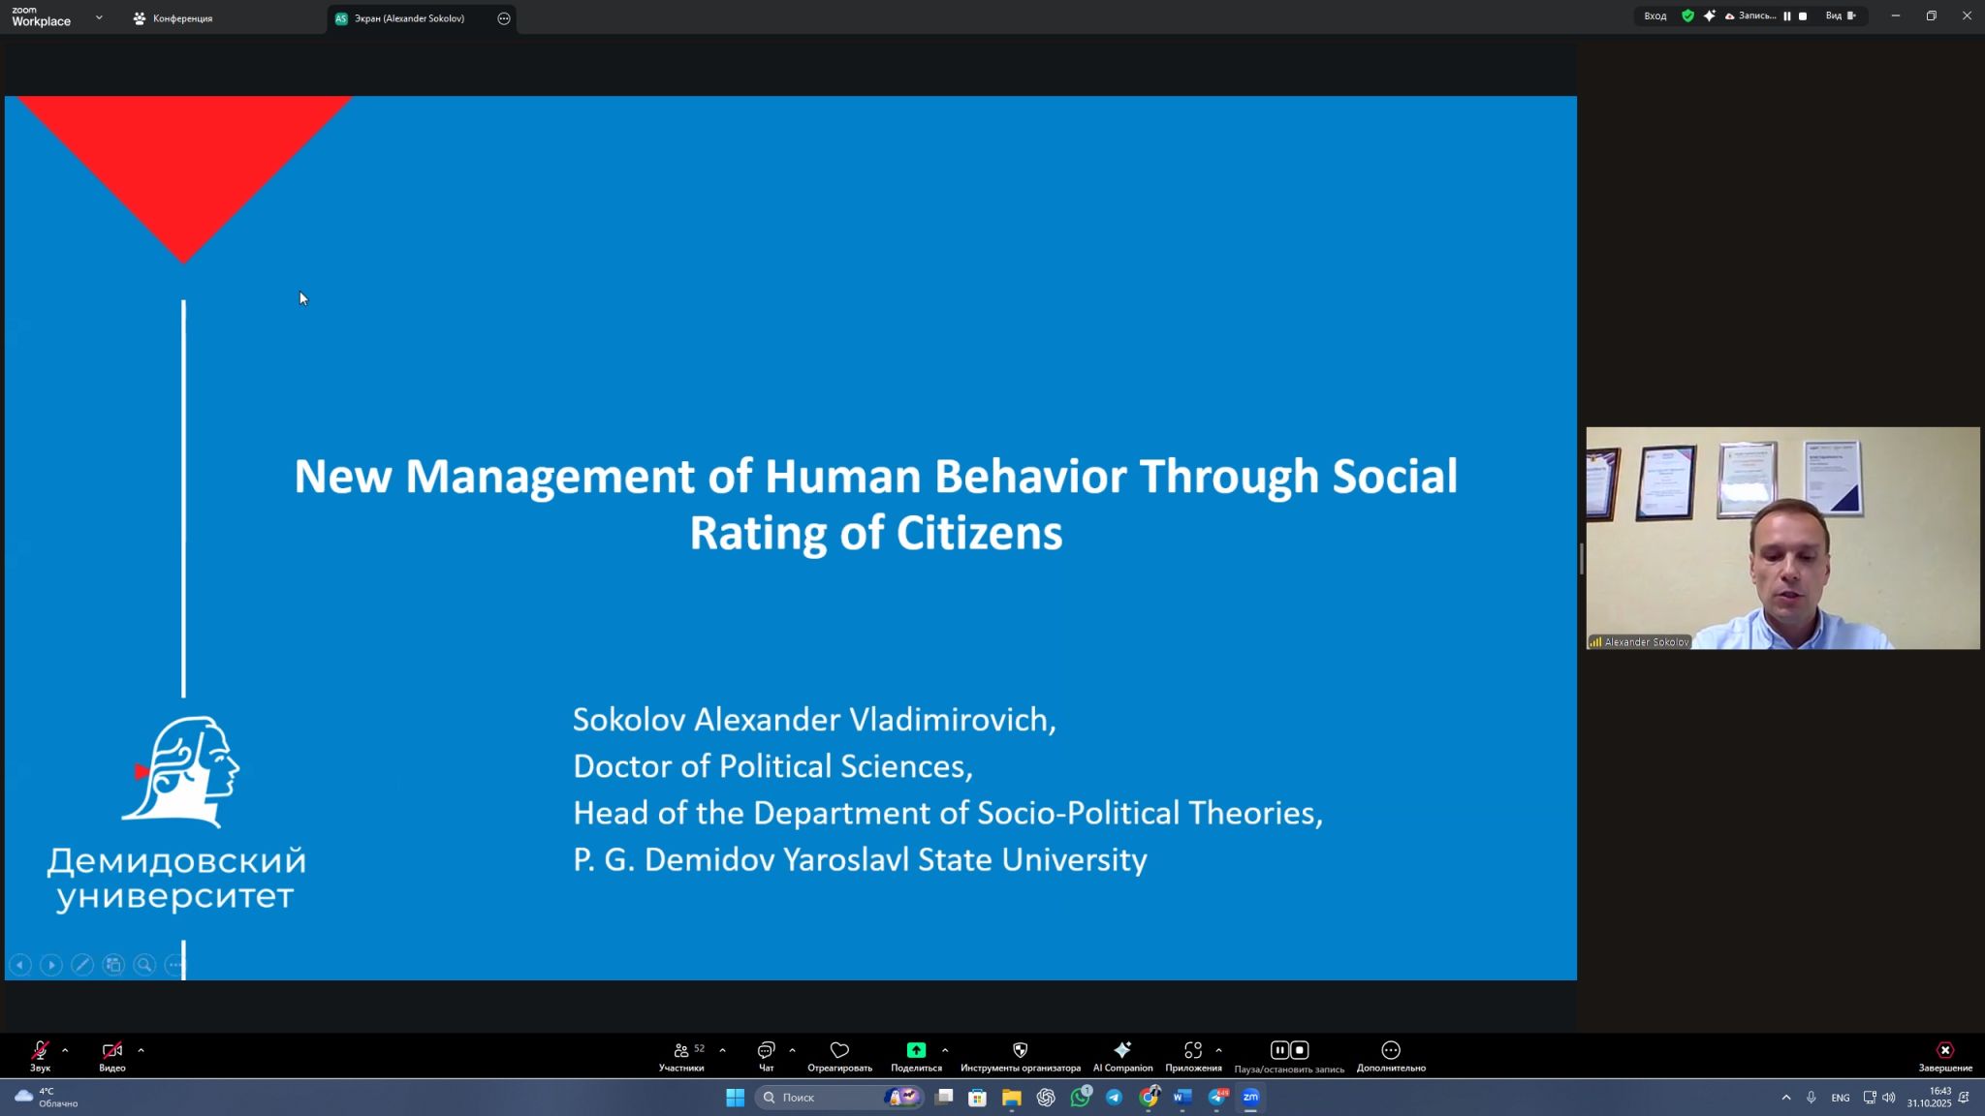Click Alexander Sokolov's video thumbnail
This screenshot has width=1985, height=1116.
click(1782, 538)
